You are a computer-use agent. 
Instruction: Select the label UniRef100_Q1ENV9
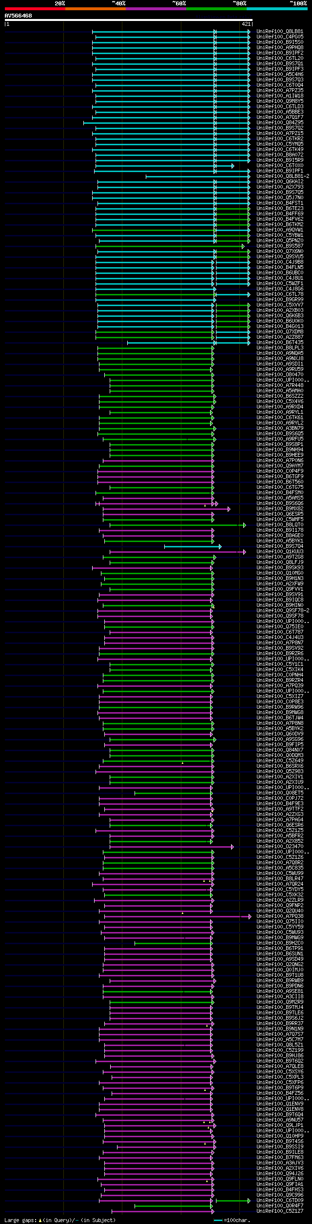coord(280,1104)
